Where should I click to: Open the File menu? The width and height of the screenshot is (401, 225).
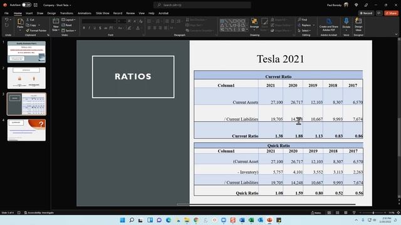pos(6,13)
